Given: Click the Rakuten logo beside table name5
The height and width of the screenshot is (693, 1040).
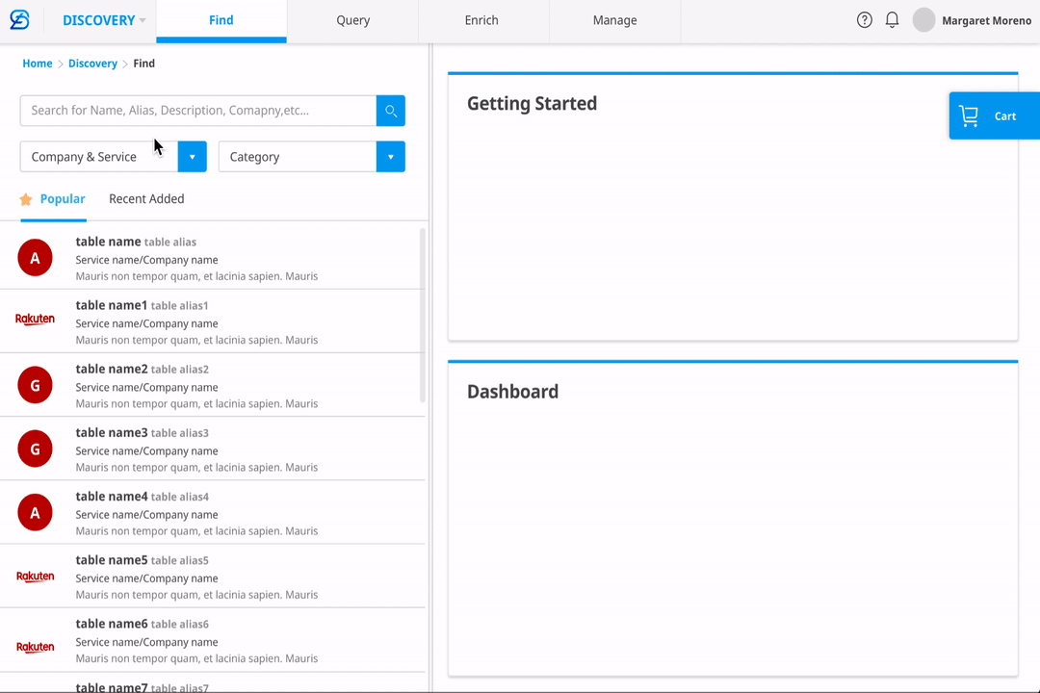Looking at the screenshot, I should (x=36, y=577).
